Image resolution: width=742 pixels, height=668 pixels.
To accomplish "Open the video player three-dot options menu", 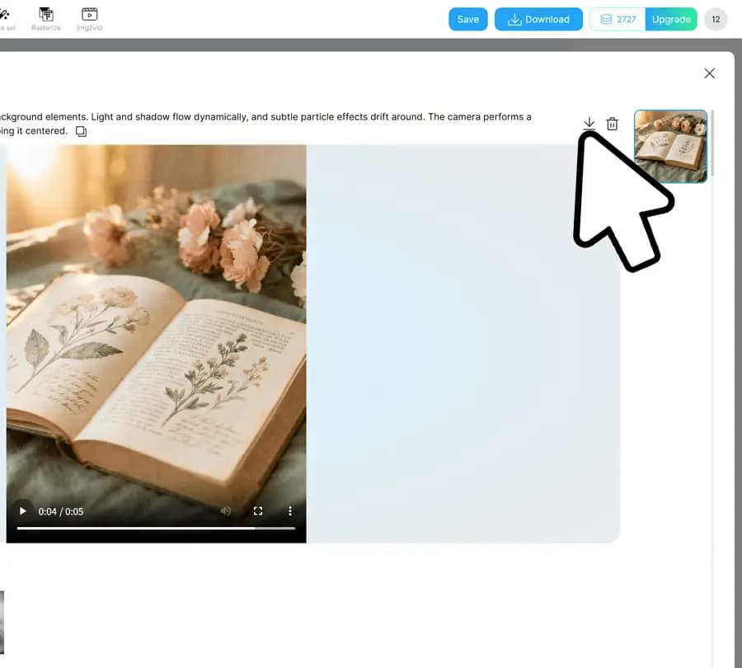I will point(289,511).
